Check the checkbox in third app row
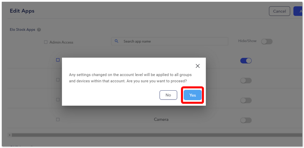The height and width of the screenshot is (148, 304). tap(58, 100)
